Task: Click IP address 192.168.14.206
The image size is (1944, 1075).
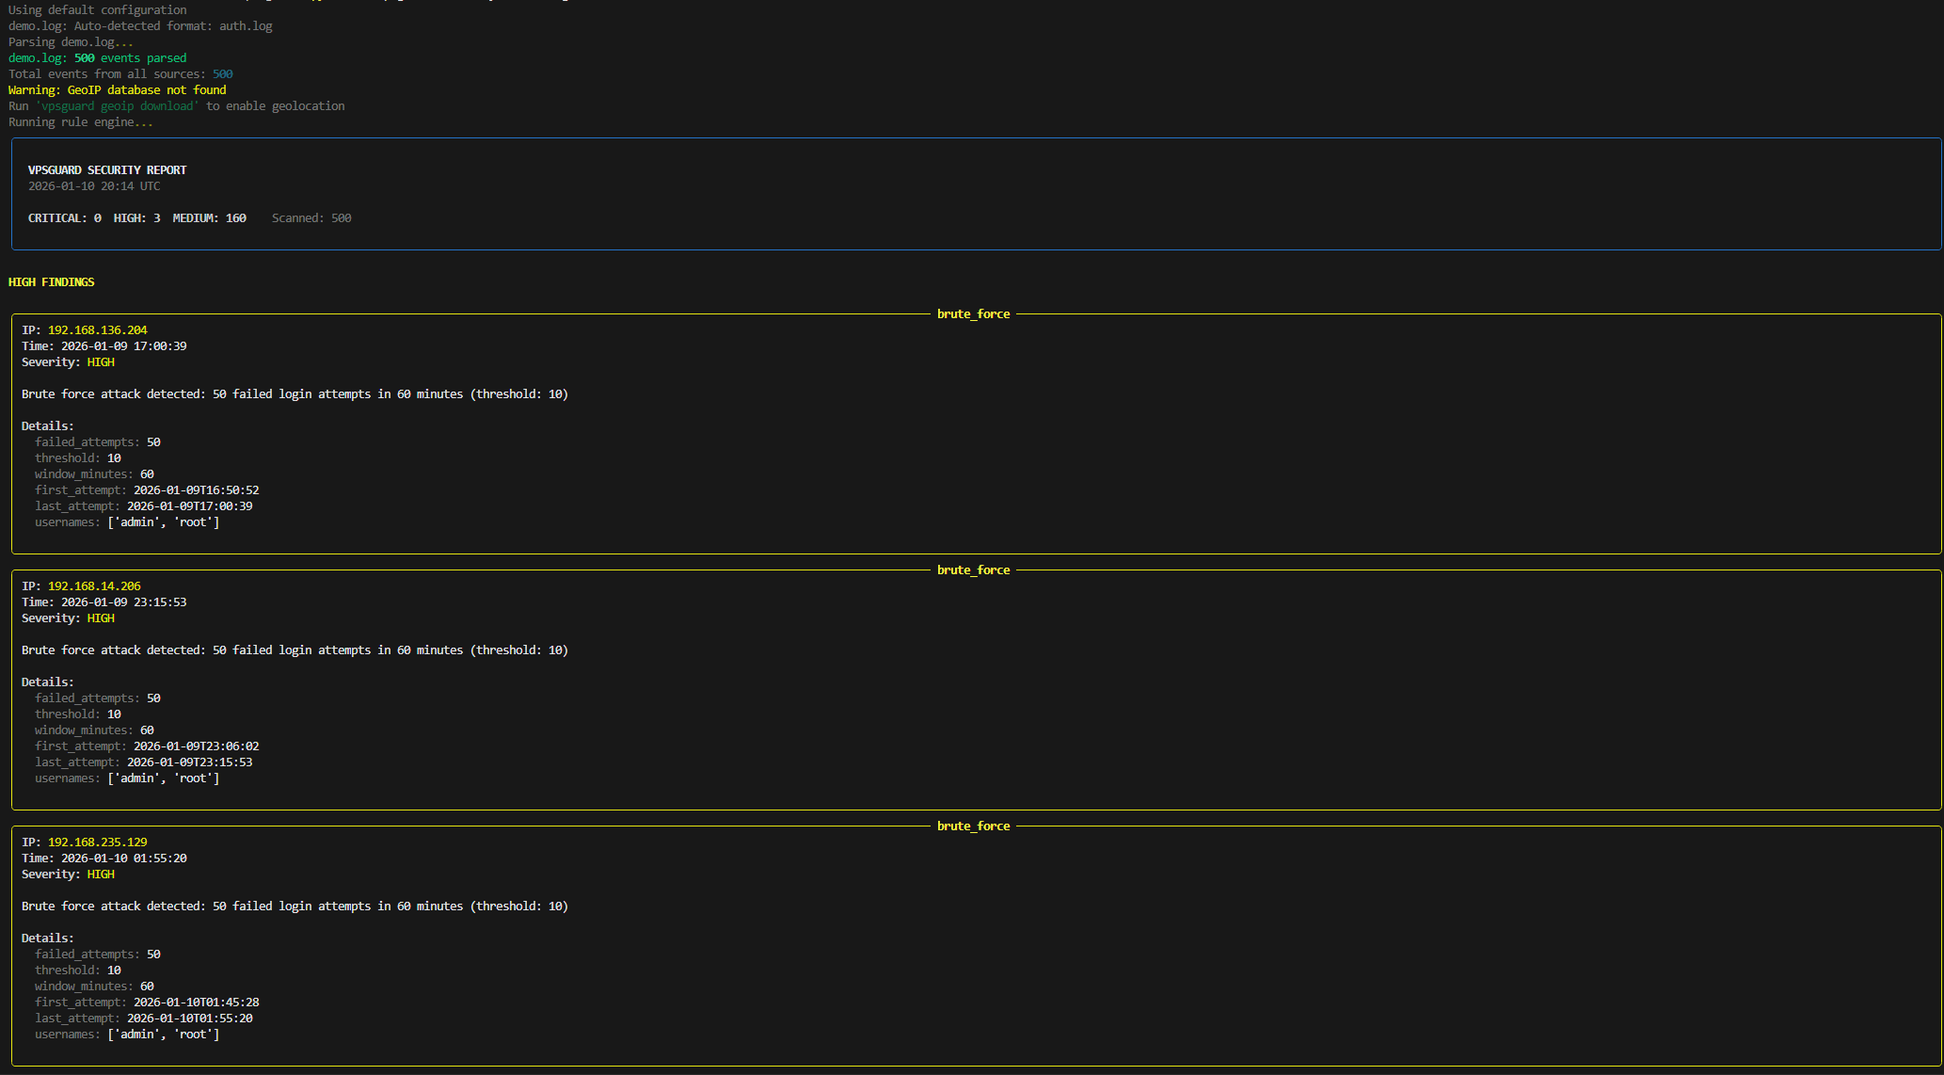Action: tap(94, 586)
